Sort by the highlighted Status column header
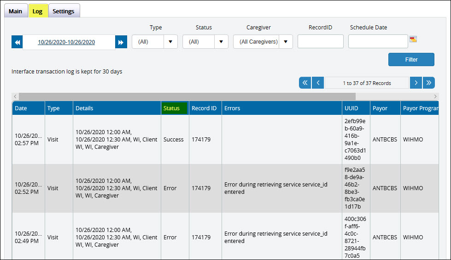The height and width of the screenshot is (260, 451). (174, 108)
